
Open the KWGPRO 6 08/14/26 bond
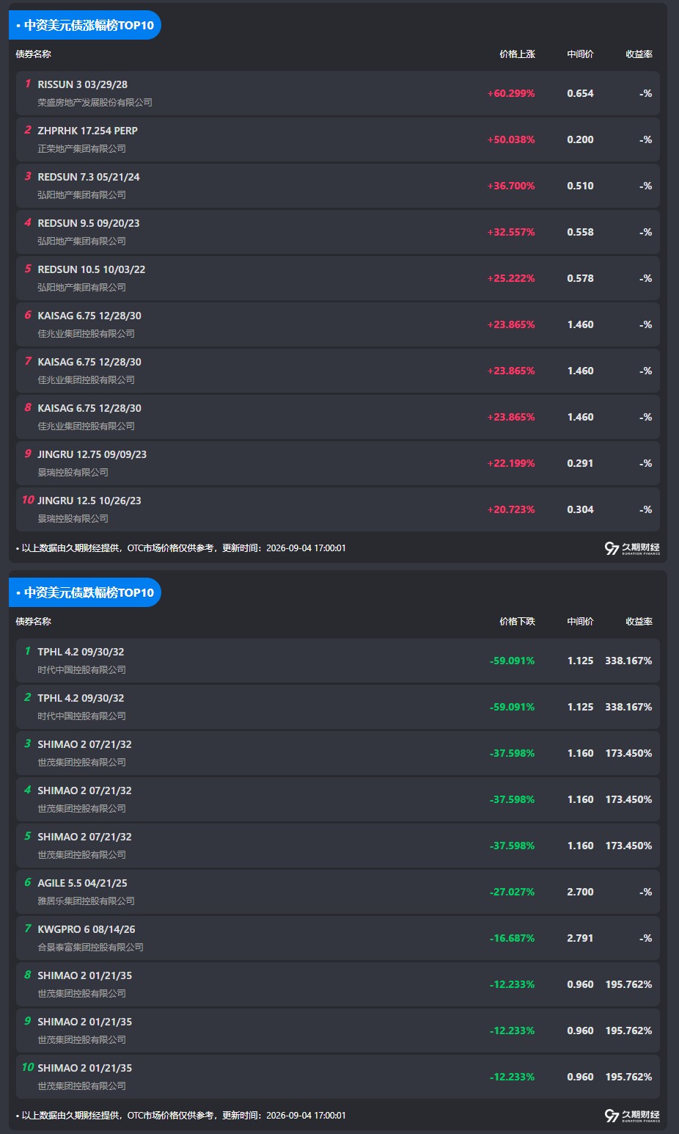pyautogui.click(x=87, y=929)
